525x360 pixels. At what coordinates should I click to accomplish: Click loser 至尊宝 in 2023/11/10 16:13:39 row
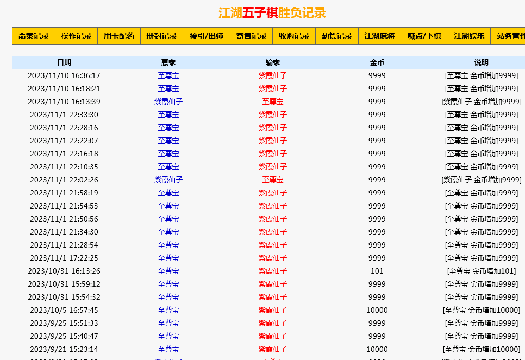tap(272, 102)
